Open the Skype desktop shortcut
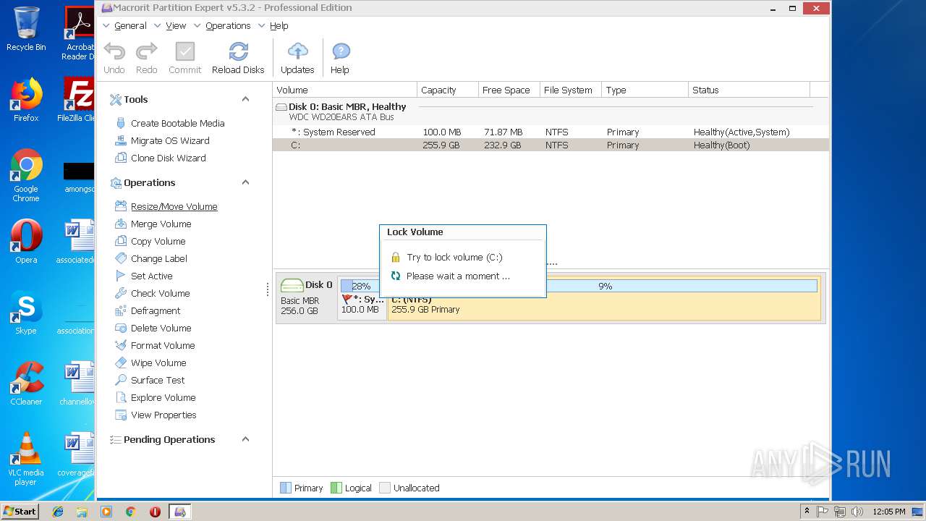The image size is (926, 521). pyautogui.click(x=25, y=313)
